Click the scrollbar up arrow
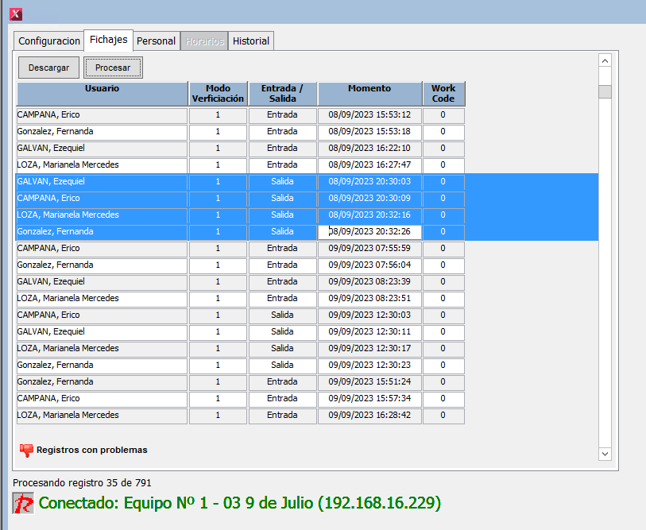 tap(605, 61)
